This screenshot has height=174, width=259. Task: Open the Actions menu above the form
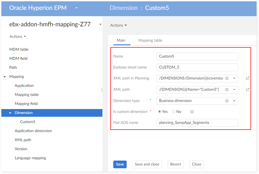pyautogui.click(x=118, y=25)
